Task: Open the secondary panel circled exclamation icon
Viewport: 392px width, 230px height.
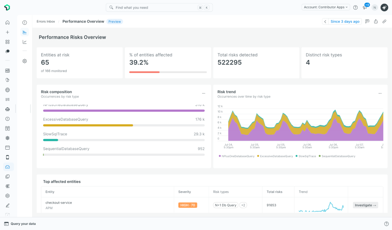Action: click(24, 23)
